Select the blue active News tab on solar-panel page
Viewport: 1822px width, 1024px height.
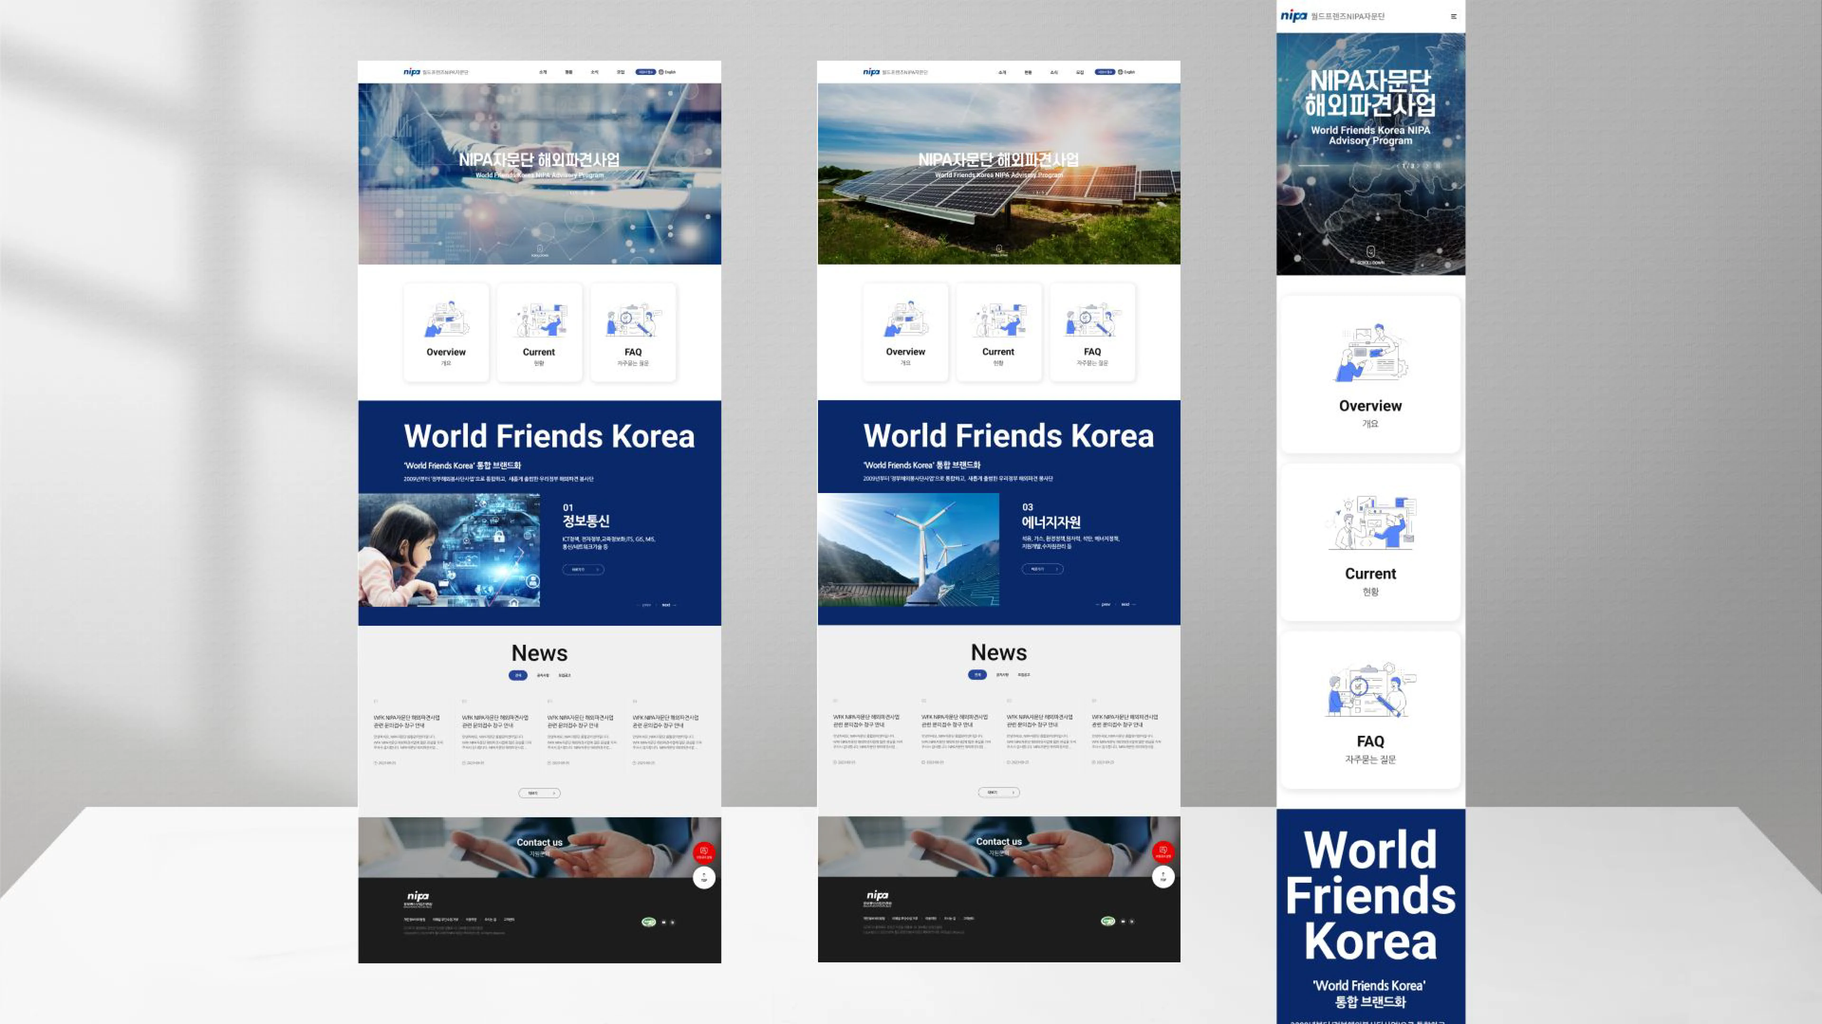coord(977,675)
